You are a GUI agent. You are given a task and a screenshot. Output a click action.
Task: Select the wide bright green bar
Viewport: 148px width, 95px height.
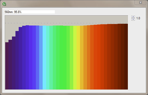pyautogui.click(x=61, y=57)
